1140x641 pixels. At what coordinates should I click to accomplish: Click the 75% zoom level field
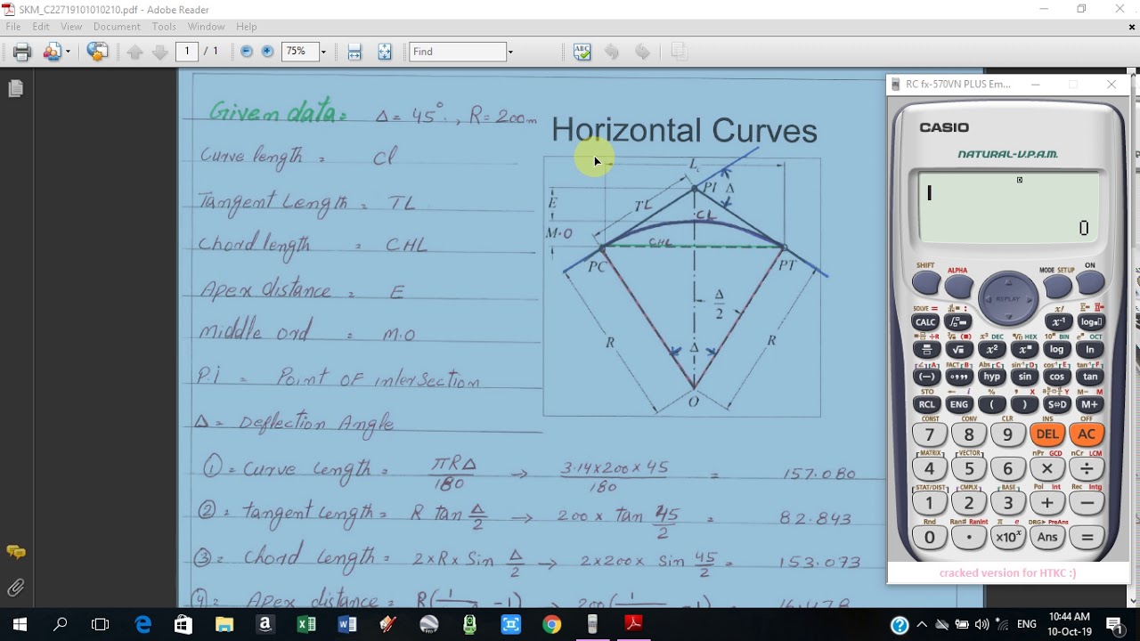click(x=299, y=52)
